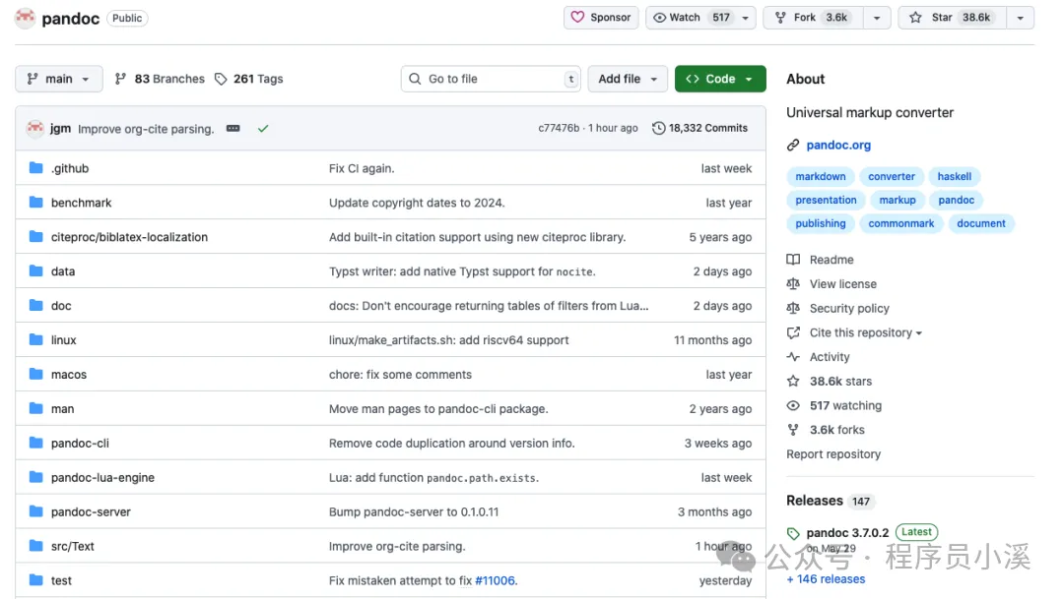Click the heart Sponsor icon
Viewport: 1064px width, 599px height.
tap(577, 18)
